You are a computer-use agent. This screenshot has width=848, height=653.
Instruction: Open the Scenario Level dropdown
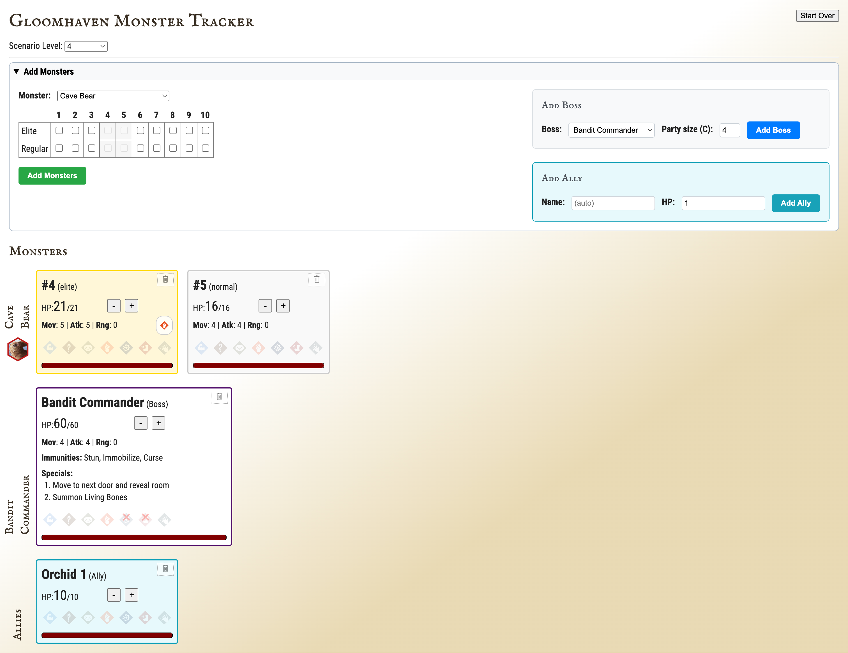click(x=86, y=46)
